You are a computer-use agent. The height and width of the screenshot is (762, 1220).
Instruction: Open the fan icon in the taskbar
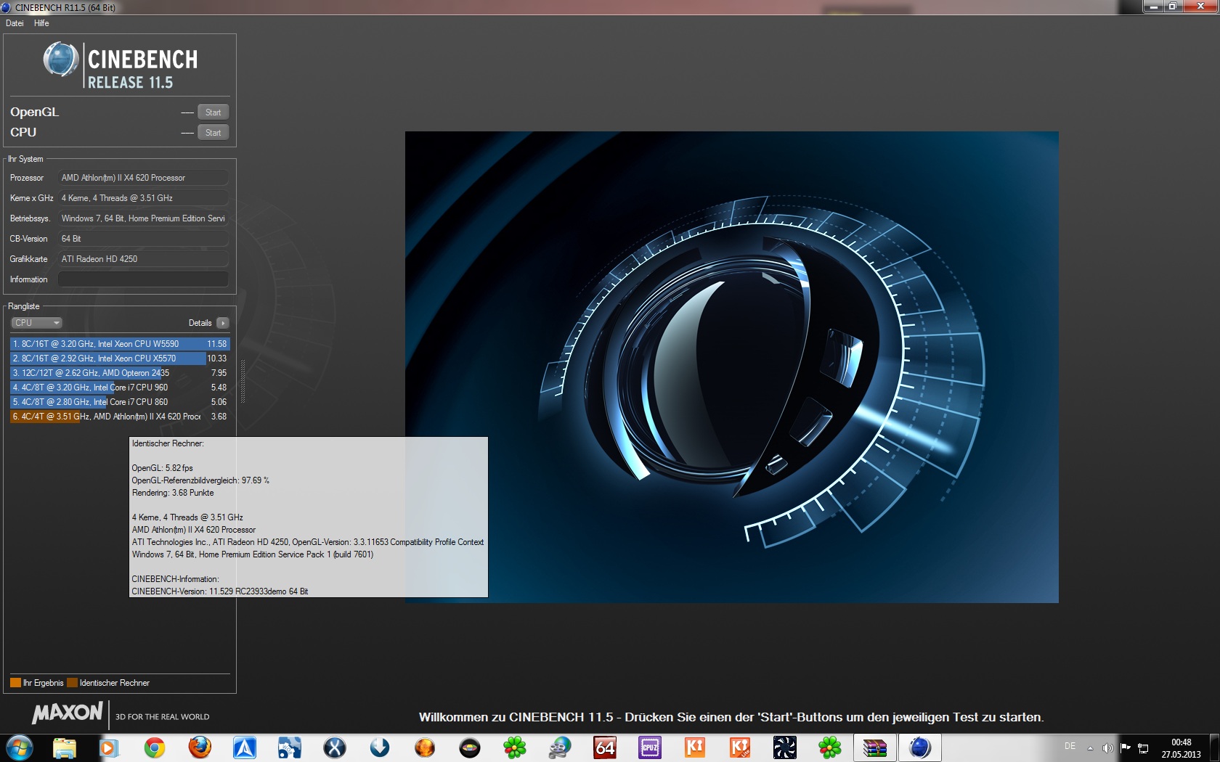pos(785,747)
